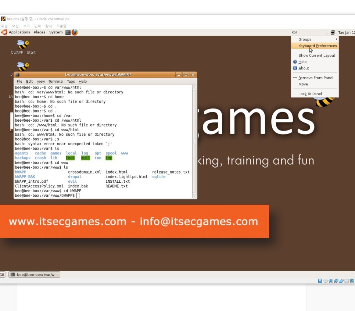The image size is (355, 311).
Task: Open the 장치 menu in VirtualBox
Action: coord(49,26)
